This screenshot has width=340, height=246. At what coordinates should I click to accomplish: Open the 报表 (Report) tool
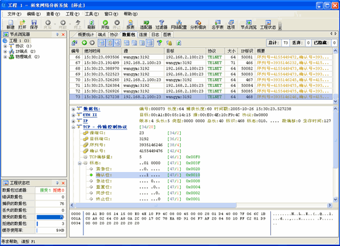pyautogui.click(x=130, y=25)
